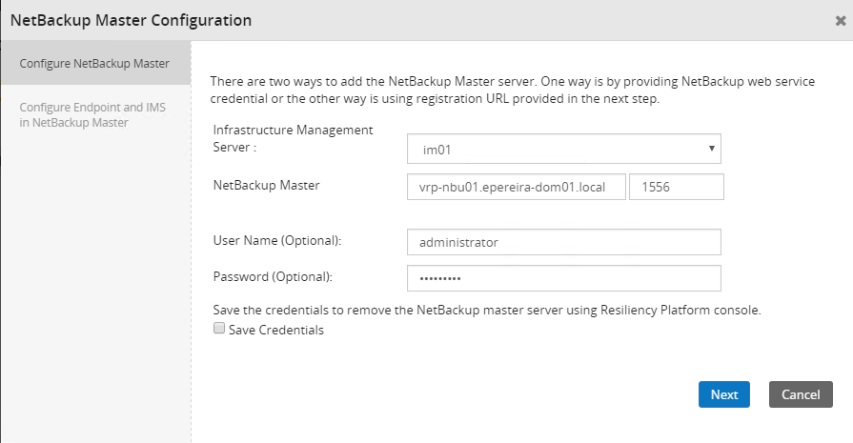Image resolution: width=853 pixels, height=443 pixels.
Task: Click the Password field
Action: [x=563, y=278]
